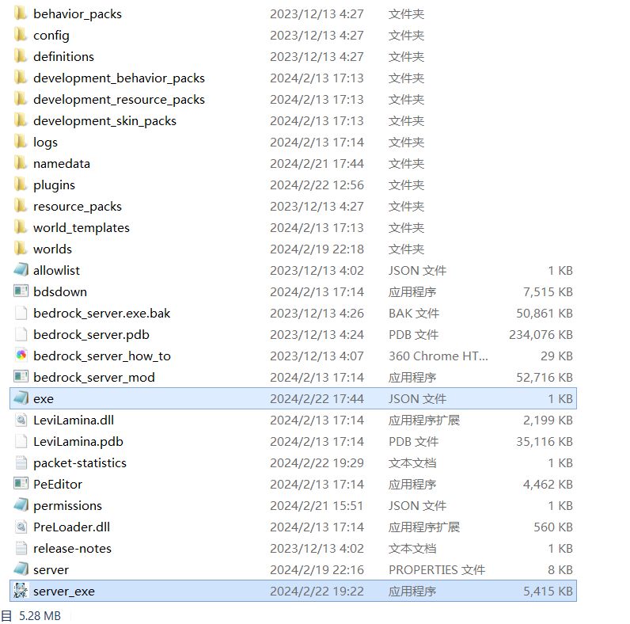Click the packet-statistics text document icon
The height and width of the screenshot is (624, 630).
(21, 462)
